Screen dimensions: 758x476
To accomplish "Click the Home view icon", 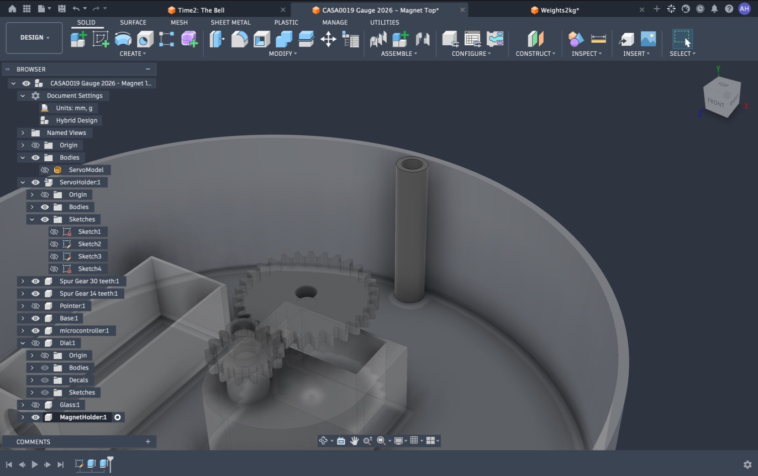I will 12,9.
